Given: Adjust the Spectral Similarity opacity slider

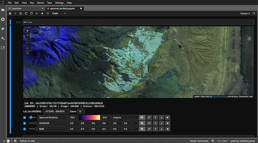Looking at the screenshot, I should pos(32,117).
